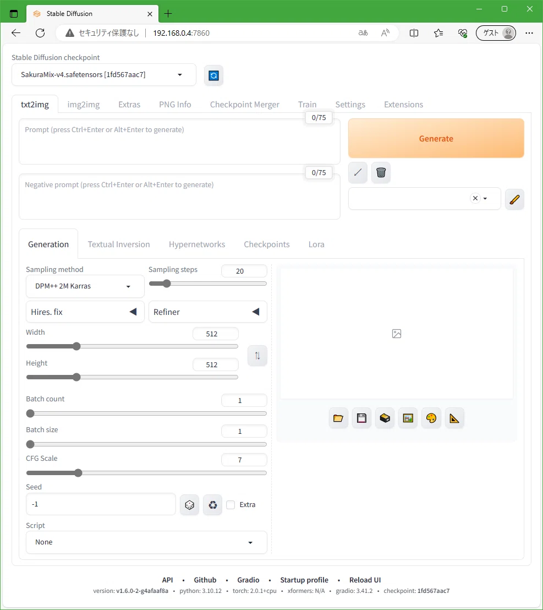Open the PNG Info tab
Viewport: 543px width, 610px height.
tap(175, 105)
